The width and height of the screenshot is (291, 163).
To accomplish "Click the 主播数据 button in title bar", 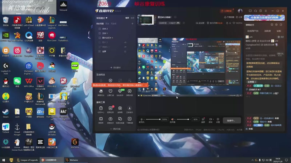I will pos(226,11).
